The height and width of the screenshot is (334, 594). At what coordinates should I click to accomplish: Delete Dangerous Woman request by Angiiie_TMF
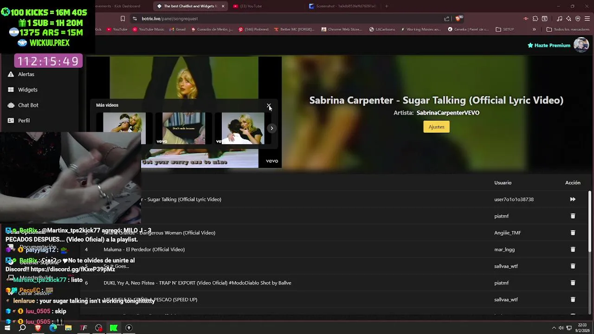(x=573, y=233)
